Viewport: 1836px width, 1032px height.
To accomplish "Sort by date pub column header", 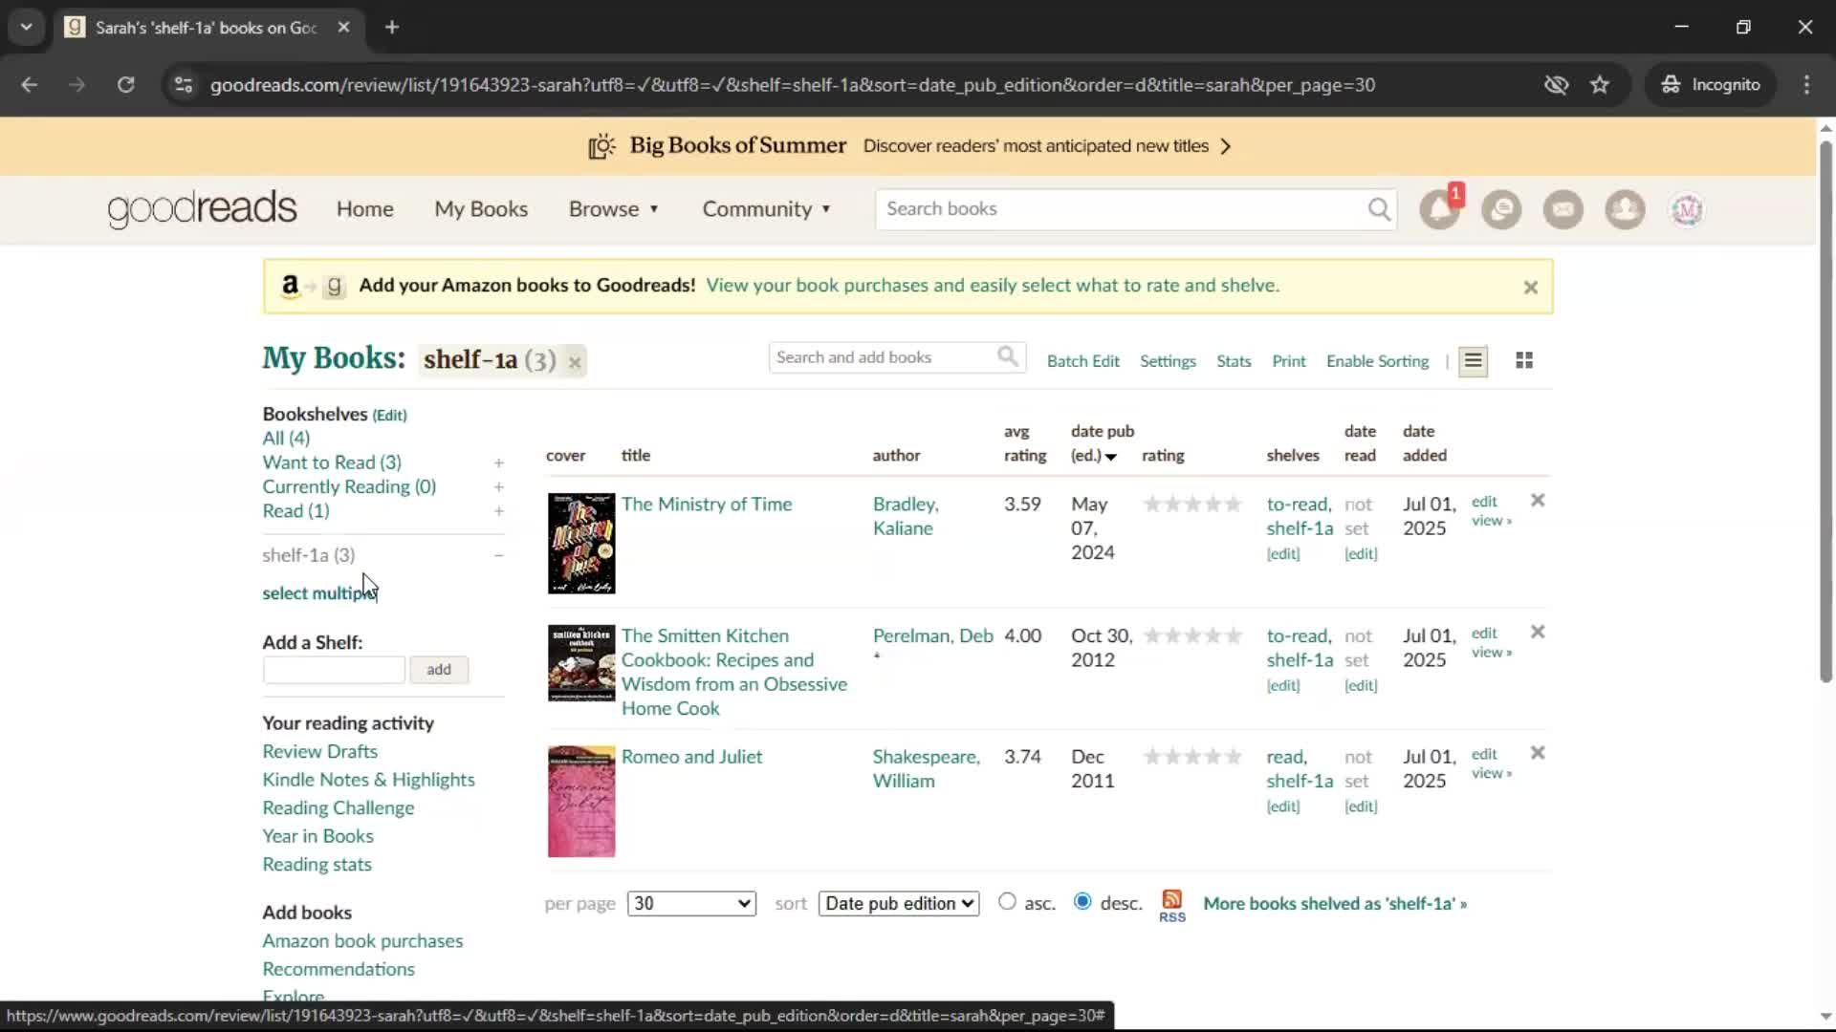I will (x=1102, y=443).
